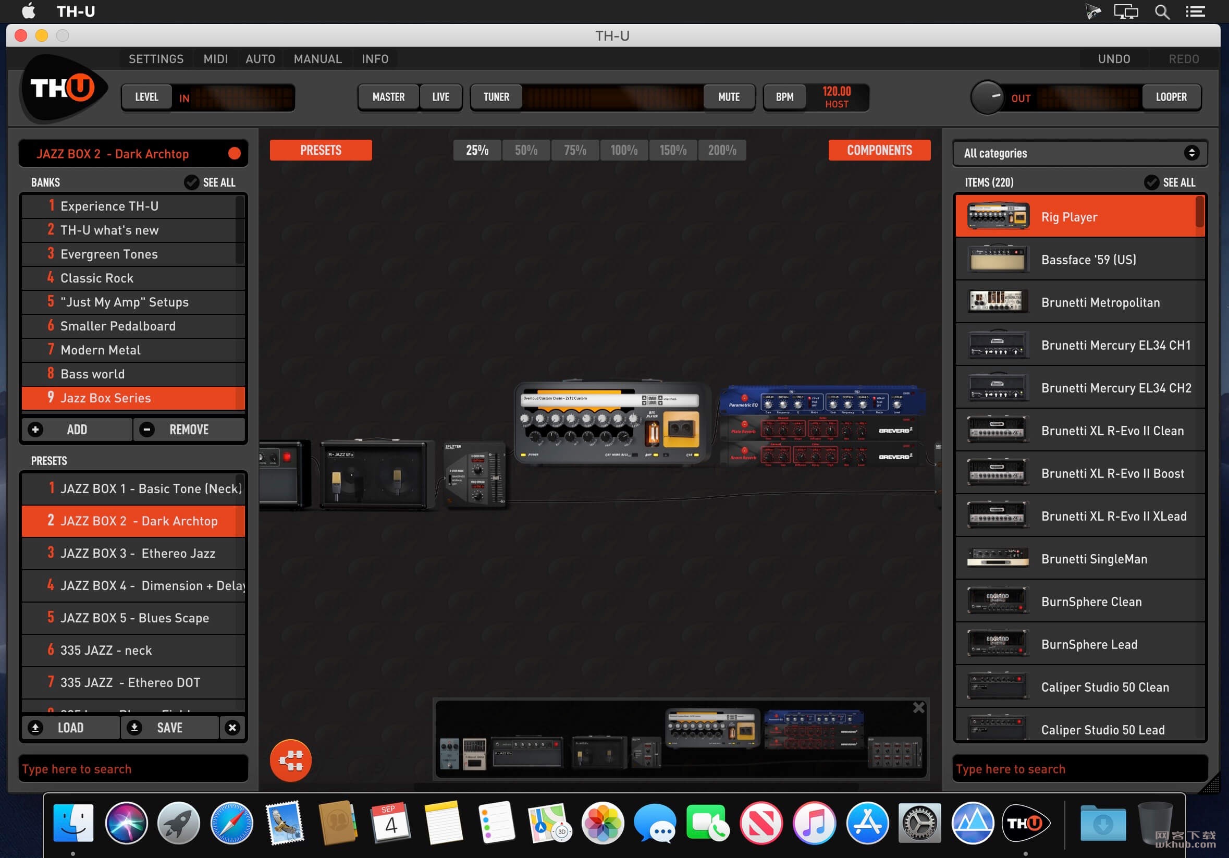Screen dimensions: 1229x858
Task: Click the COMPONENTS panel button
Action: [x=879, y=151]
